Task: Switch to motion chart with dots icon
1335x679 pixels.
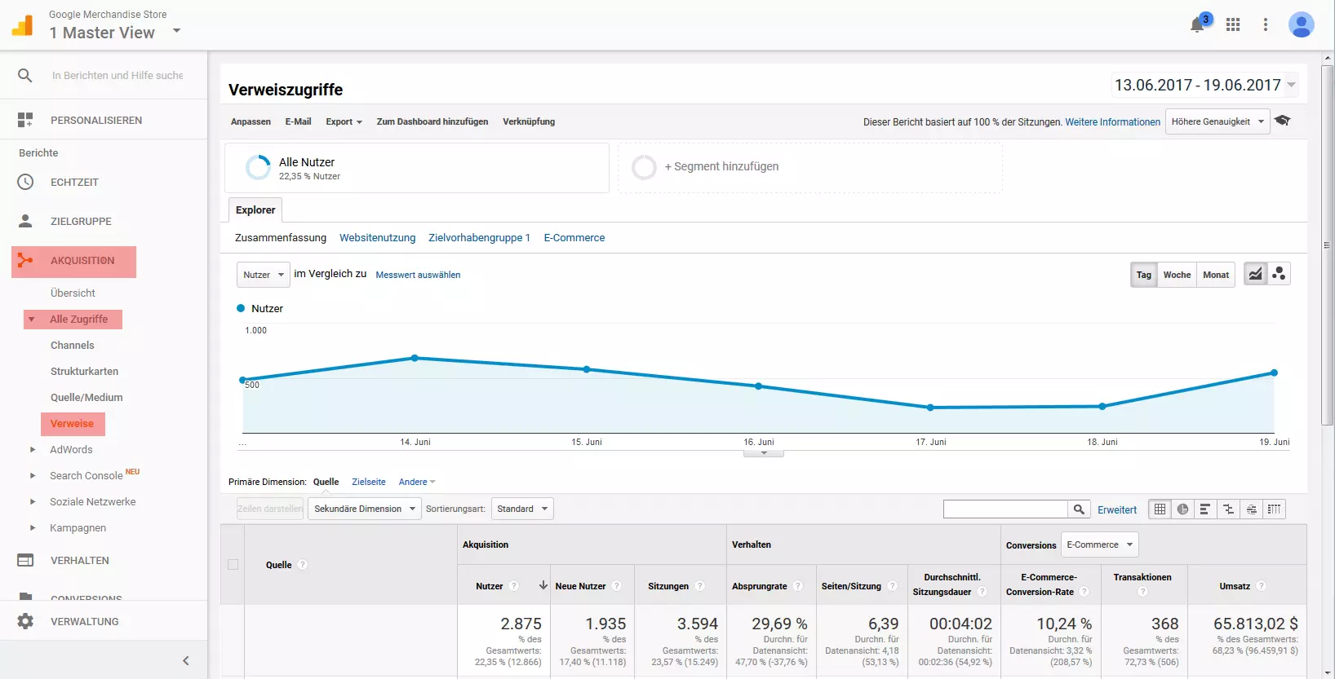Action: [1279, 274]
